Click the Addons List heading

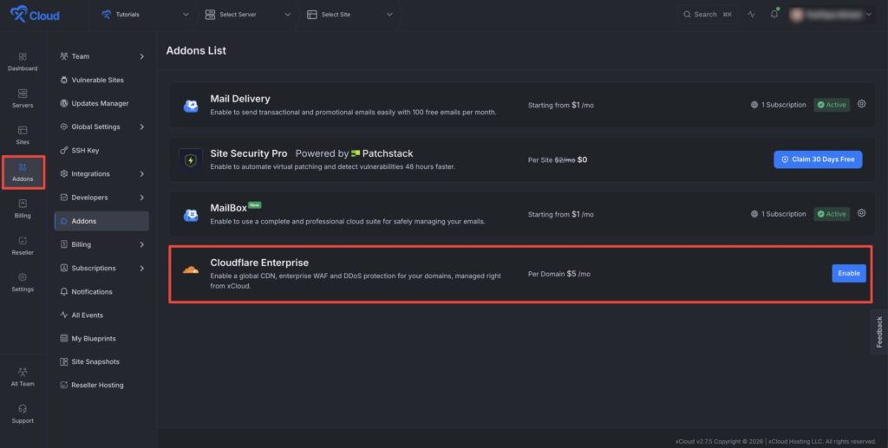196,50
